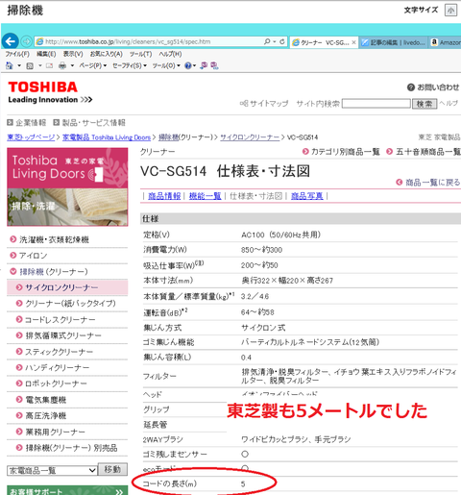Click the OneNote linked notes icon
Viewport: 461px width, 495px height.
(x=214, y=65)
